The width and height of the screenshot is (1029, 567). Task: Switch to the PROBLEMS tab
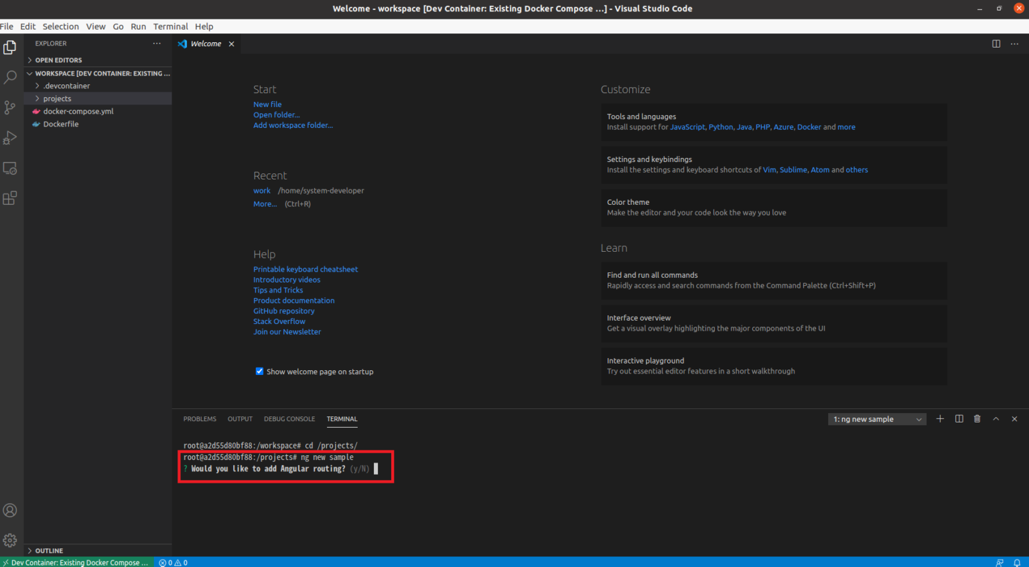pyautogui.click(x=200, y=419)
